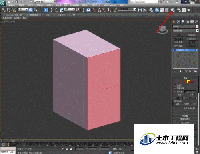Image resolution: width=200 pixels, height=154 pixels.
Task: Open the Layer Manager
Action: pyautogui.click(x=151, y=10)
